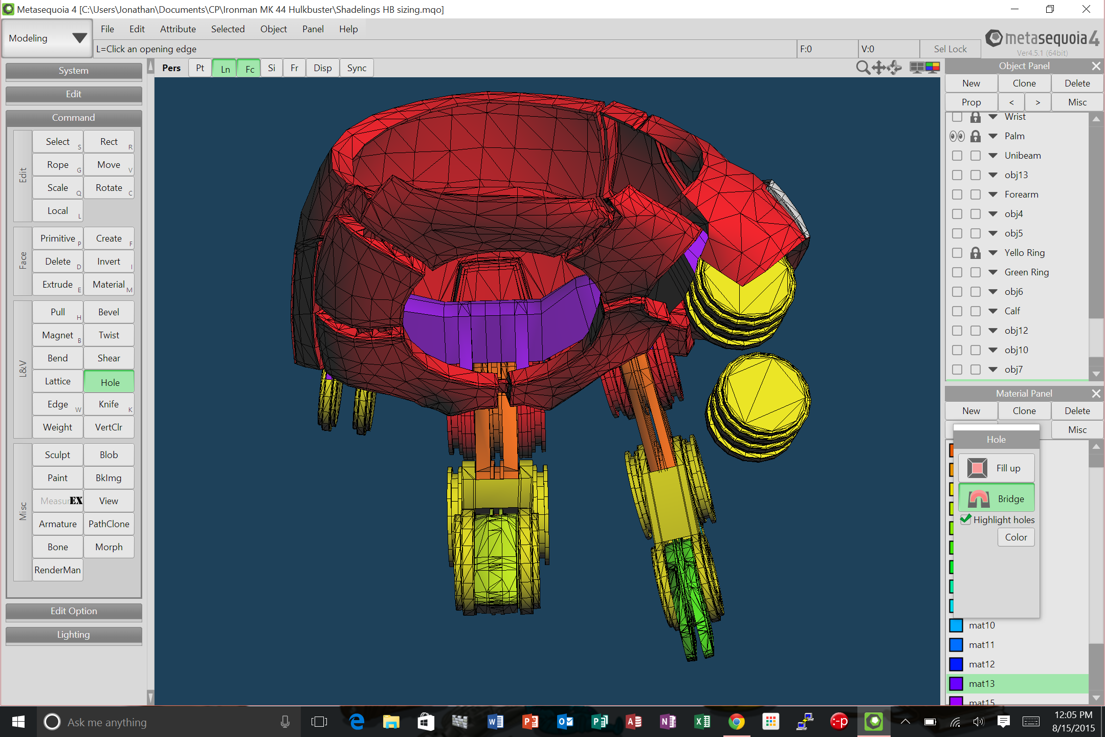The height and width of the screenshot is (737, 1105).
Task: Toggle the lock box for obj4
Action: [x=976, y=214]
